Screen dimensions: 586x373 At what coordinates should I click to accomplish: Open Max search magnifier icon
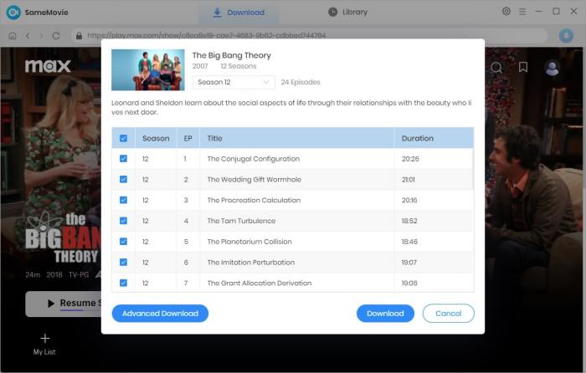[x=496, y=68]
